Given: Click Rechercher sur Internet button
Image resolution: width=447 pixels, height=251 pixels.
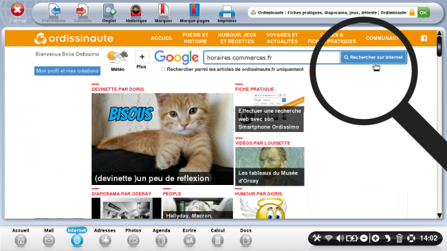Looking at the screenshot, I should pyautogui.click(x=373, y=57).
